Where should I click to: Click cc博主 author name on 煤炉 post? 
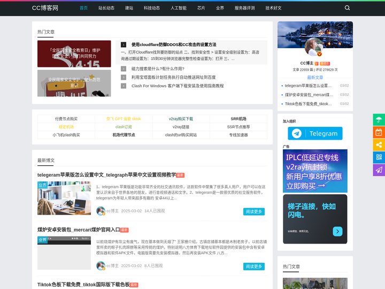(112, 265)
